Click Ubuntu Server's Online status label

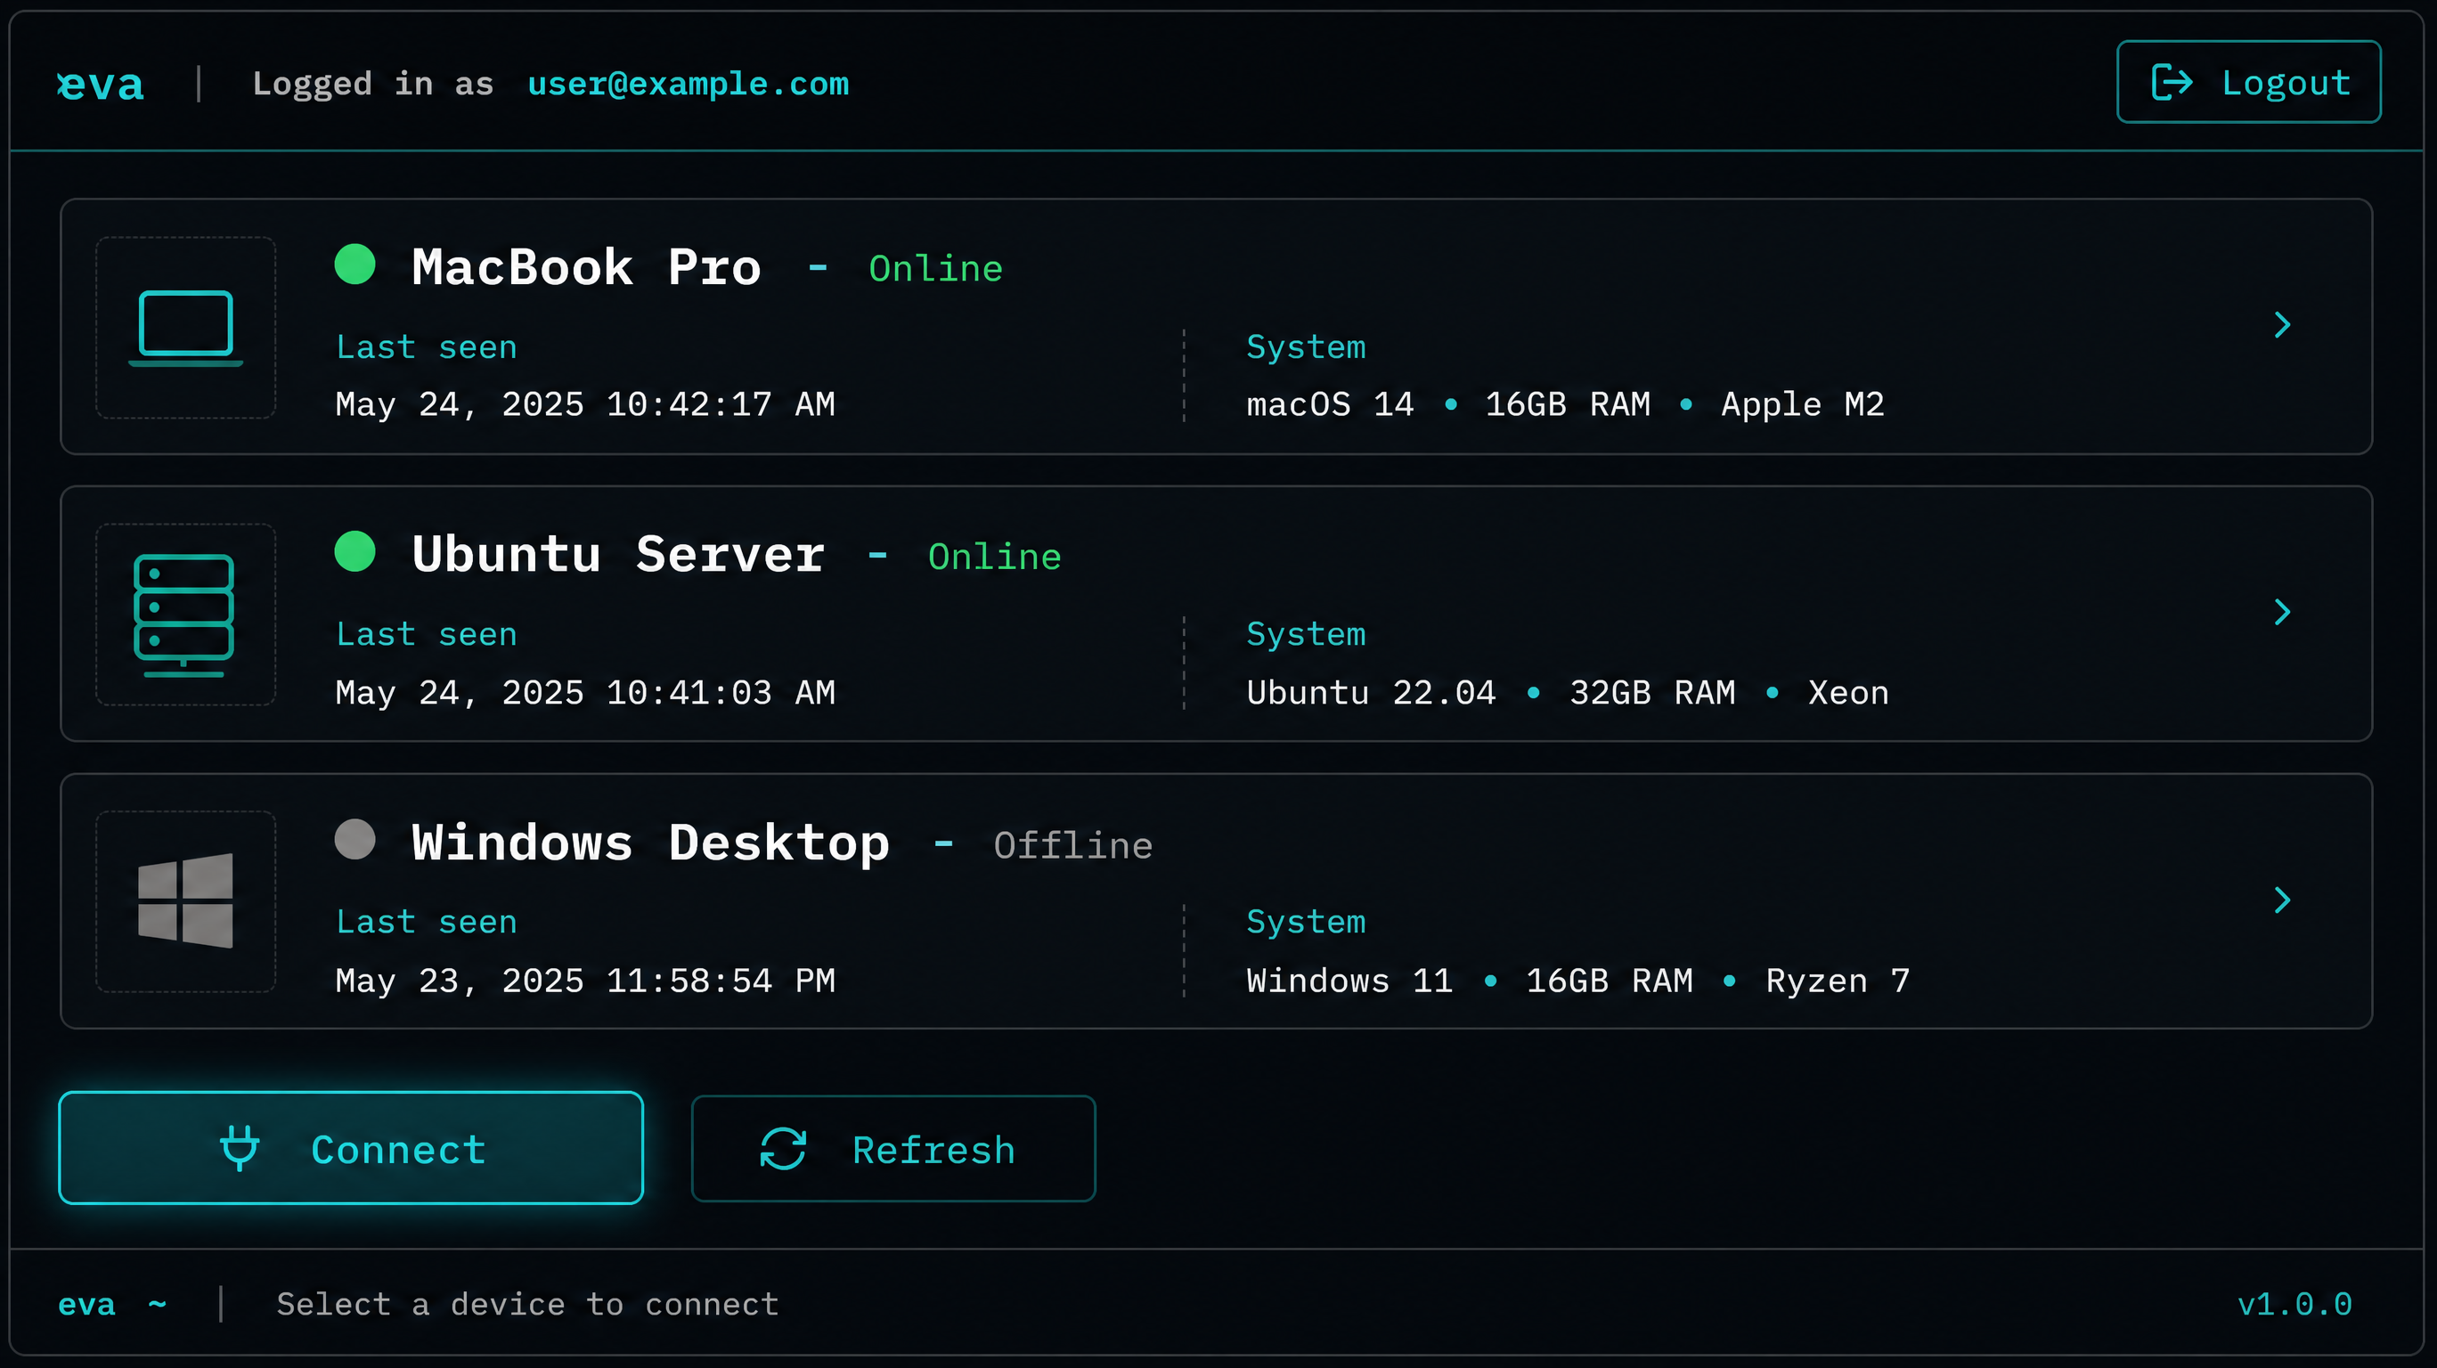pyautogui.click(x=994, y=557)
